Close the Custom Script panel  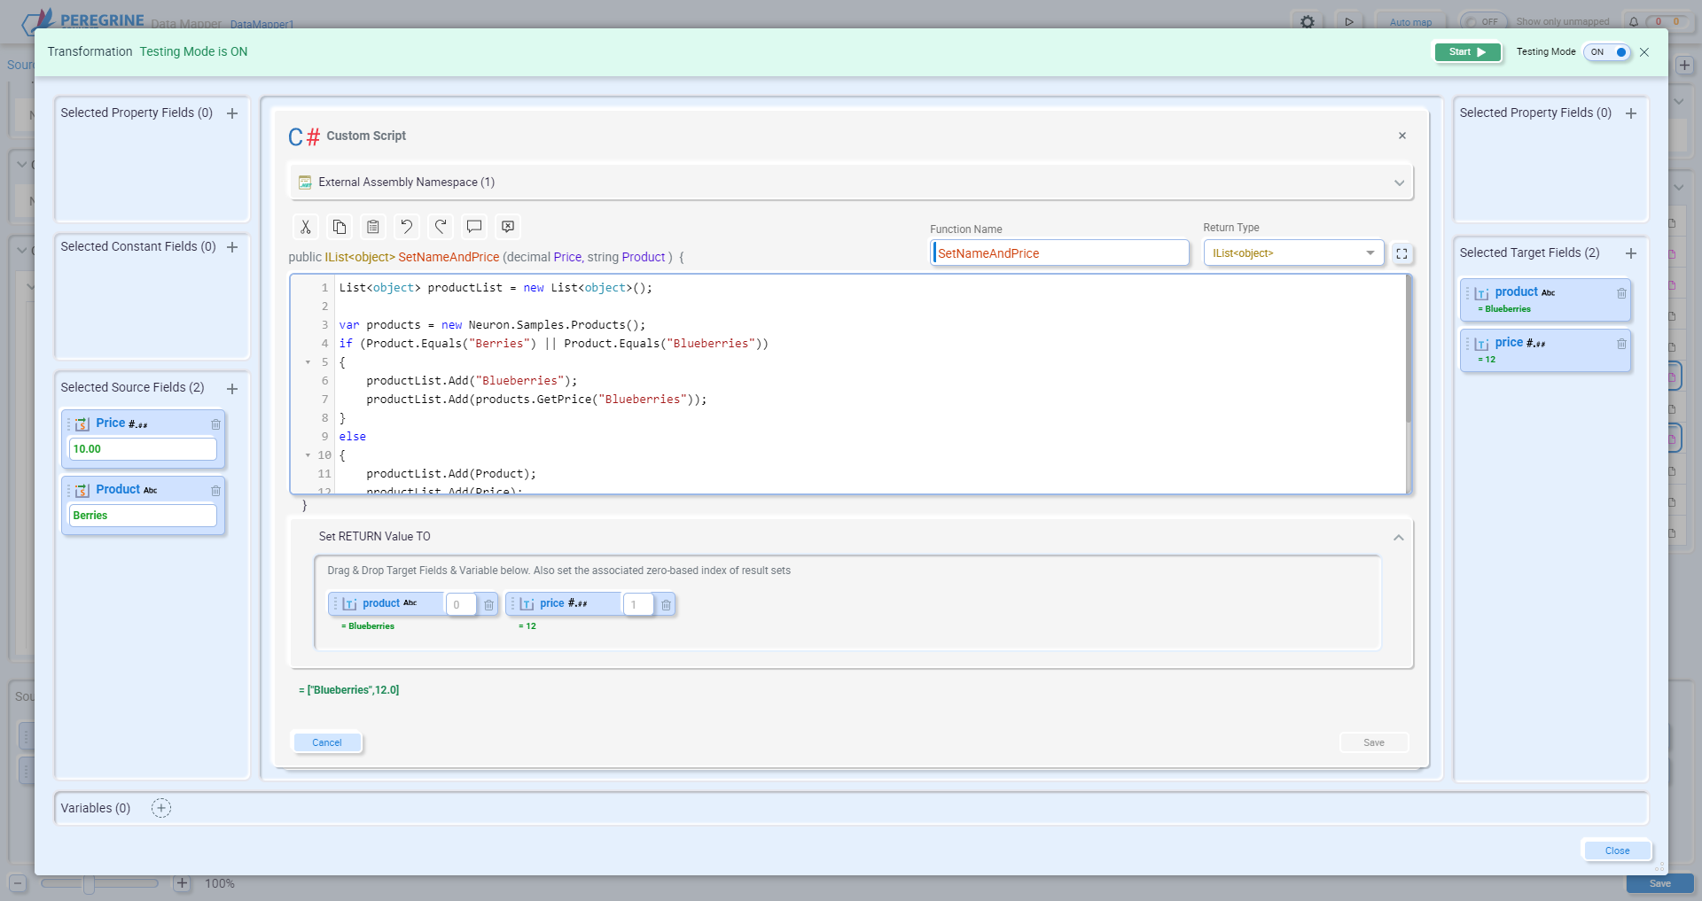(1402, 136)
